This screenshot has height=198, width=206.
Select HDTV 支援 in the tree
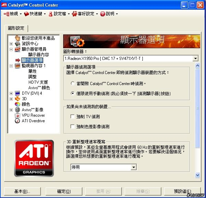[38, 82]
